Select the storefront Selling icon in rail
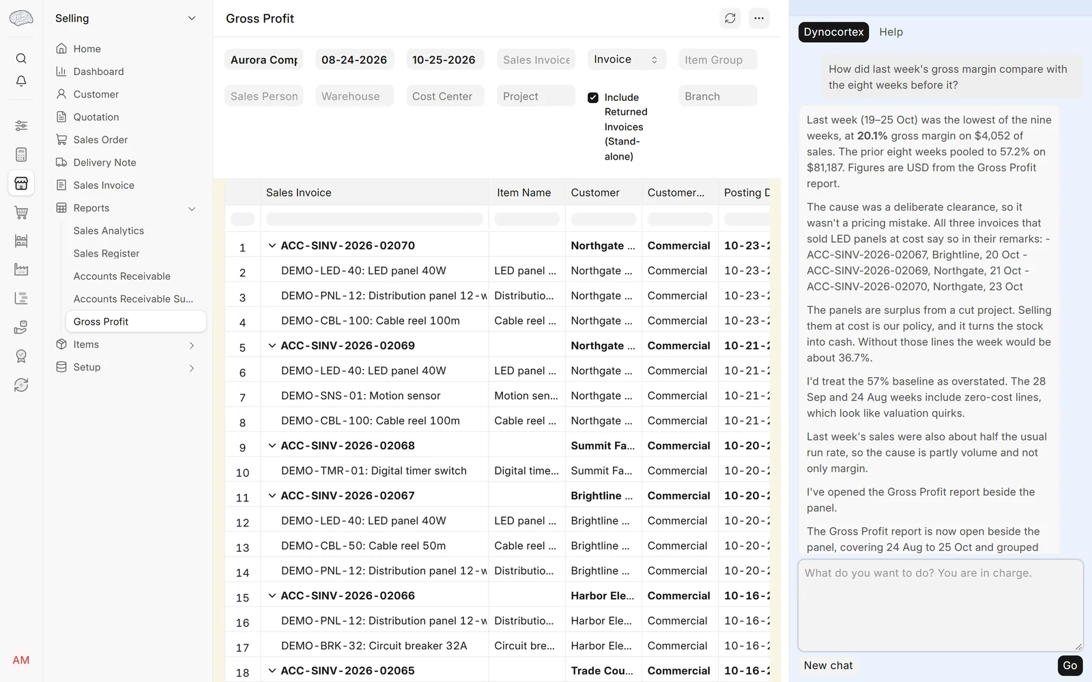 pyautogui.click(x=21, y=183)
